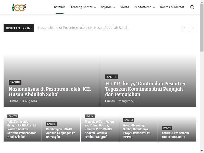Viewport: 204px width, 153px height.
Task: Open Forbis IKPM Sambut 100 Tahun article
Action: (175, 135)
